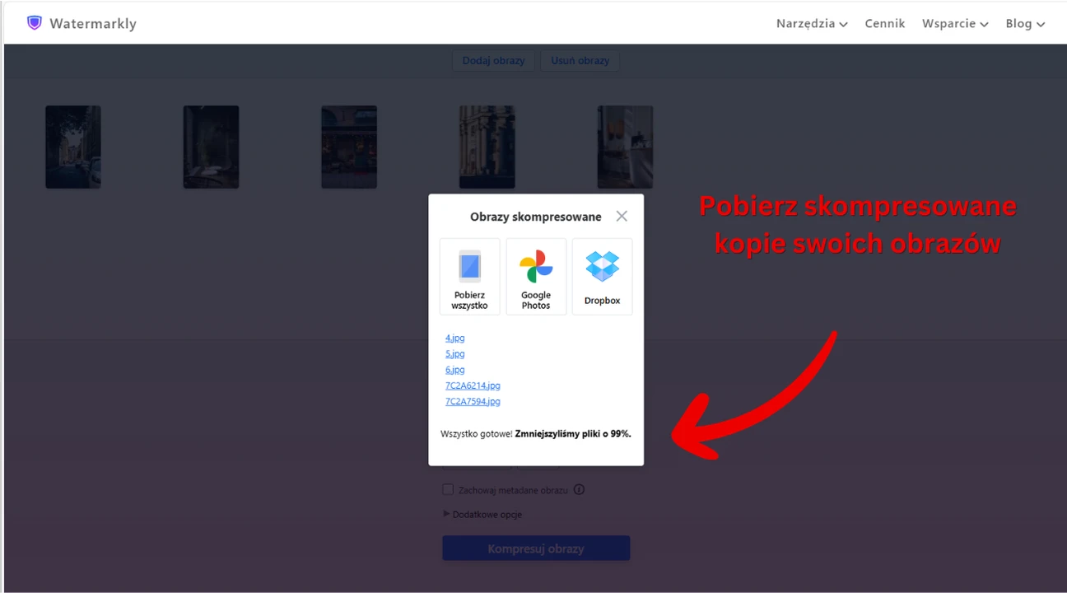Select the second uploaded image thumbnail
The height and width of the screenshot is (593, 1067).
[x=211, y=147]
